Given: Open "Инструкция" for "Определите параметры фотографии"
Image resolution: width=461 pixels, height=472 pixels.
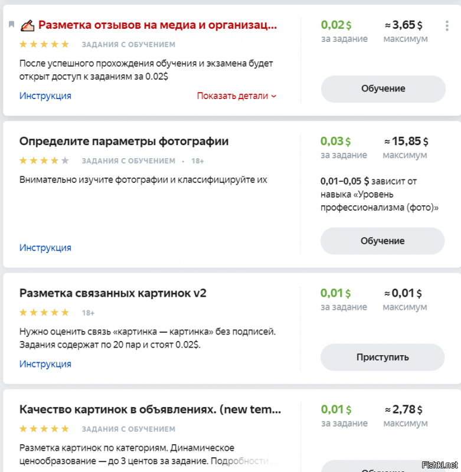Looking at the screenshot, I should point(46,247).
